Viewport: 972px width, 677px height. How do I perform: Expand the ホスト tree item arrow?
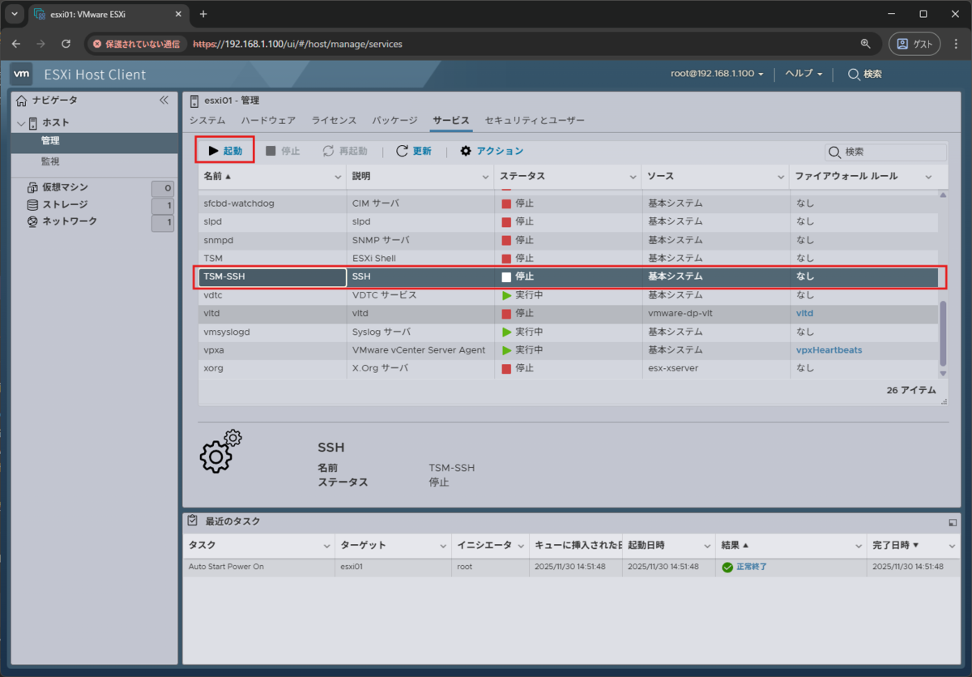(x=19, y=122)
